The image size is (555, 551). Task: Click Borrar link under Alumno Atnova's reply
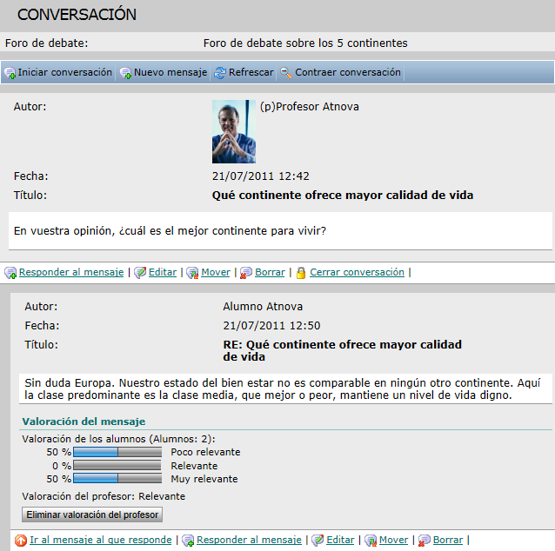click(448, 540)
